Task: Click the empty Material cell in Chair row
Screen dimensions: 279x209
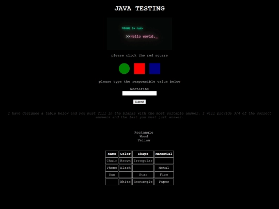Action: [x=164, y=161]
